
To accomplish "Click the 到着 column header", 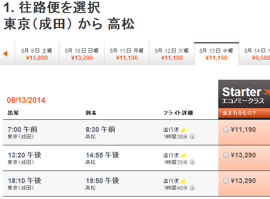I will (91, 113).
